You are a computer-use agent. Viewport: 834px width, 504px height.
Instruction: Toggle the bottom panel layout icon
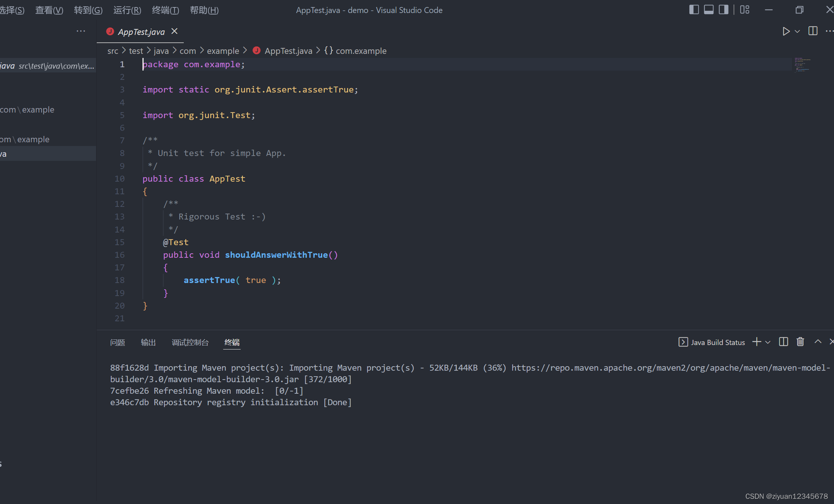point(709,10)
